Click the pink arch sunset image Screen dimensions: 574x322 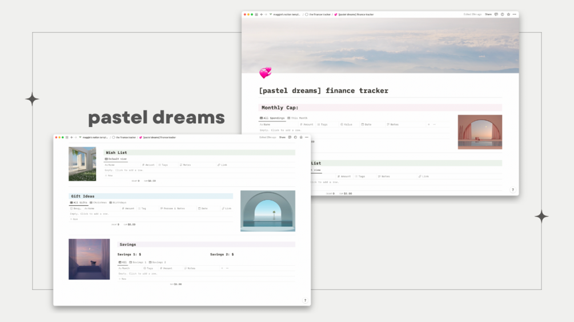480,132
